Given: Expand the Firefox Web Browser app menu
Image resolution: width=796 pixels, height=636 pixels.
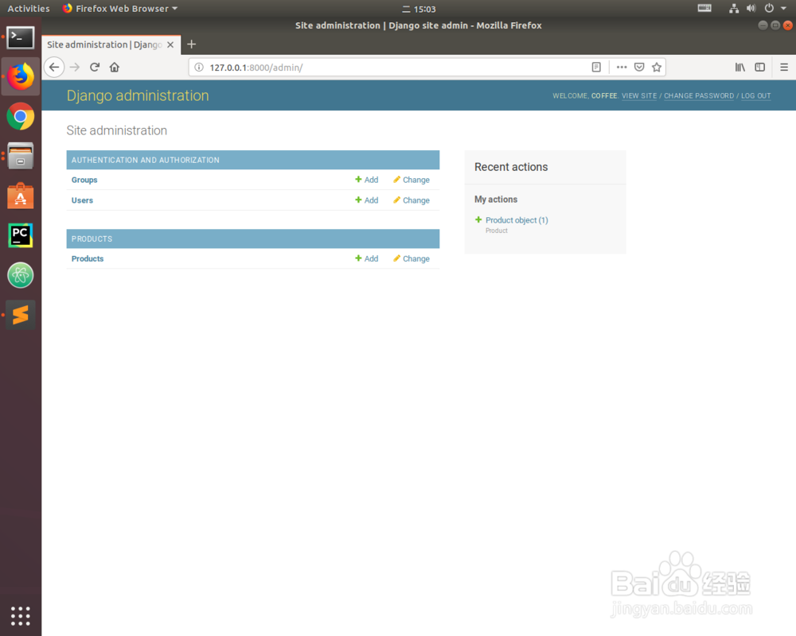Looking at the screenshot, I should coord(120,9).
